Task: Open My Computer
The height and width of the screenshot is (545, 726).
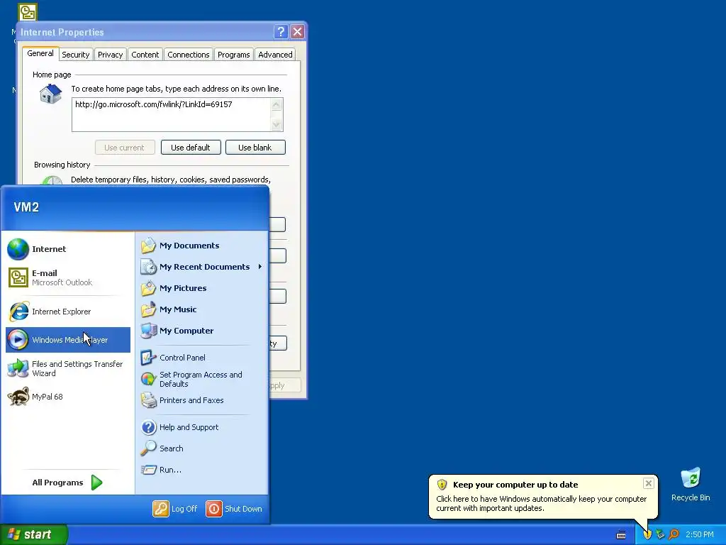Action: [201, 331]
